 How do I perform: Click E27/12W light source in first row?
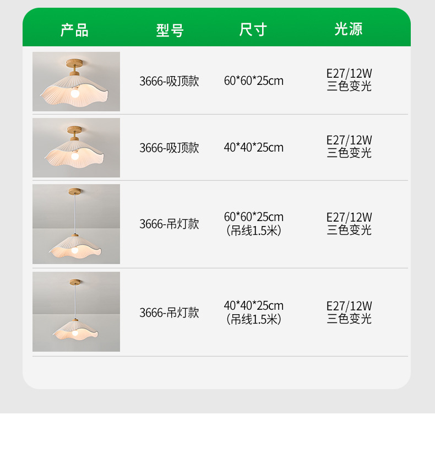pyautogui.click(x=349, y=73)
